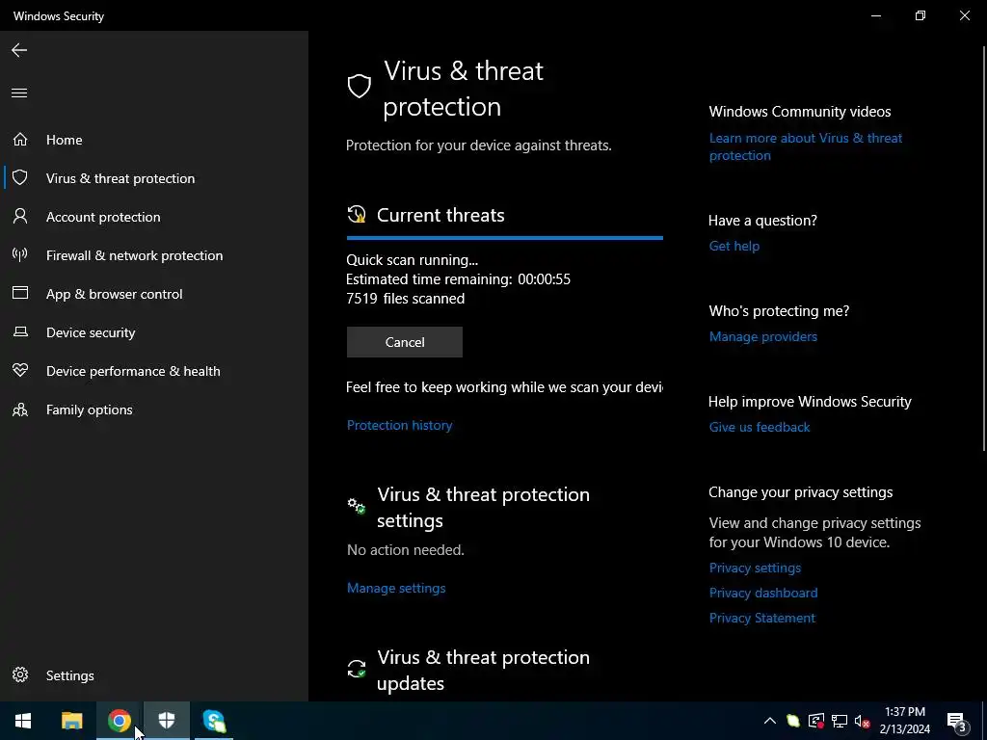987x740 pixels.
Task: Click the protection settings gears icon
Action: click(357, 505)
